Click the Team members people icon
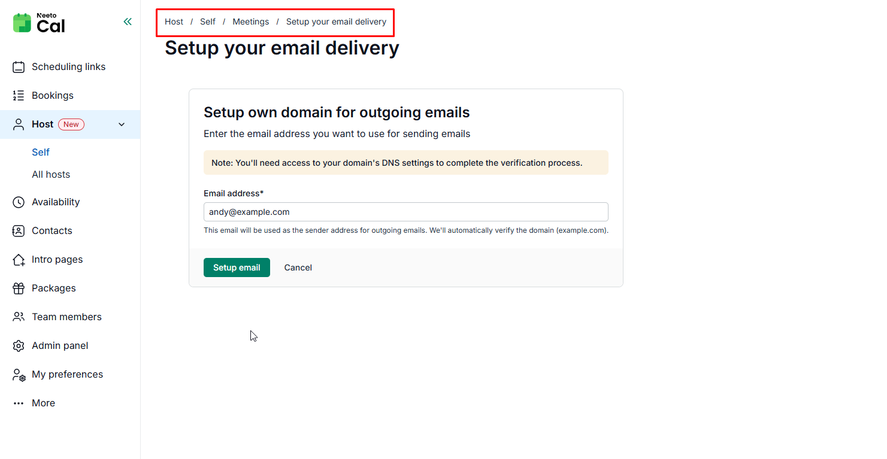Image resolution: width=887 pixels, height=459 pixels. pos(19,317)
